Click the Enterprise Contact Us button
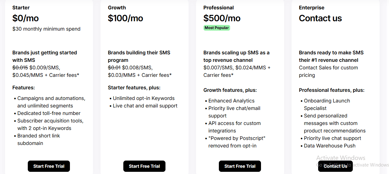389x174 pixels. pyautogui.click(x=335, y=166)
